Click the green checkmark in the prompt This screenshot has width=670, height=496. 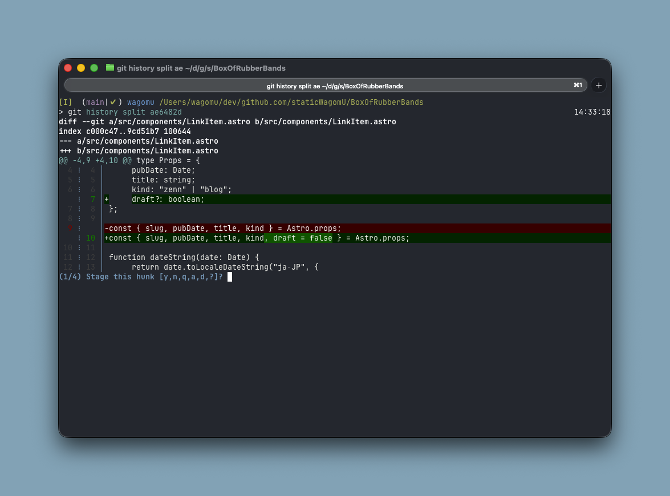click(113, 102)
